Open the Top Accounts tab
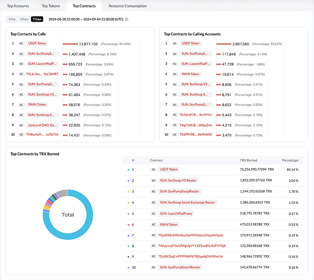Image resolution: width=314 pixels, height=280 pixels. click(18, 6)
